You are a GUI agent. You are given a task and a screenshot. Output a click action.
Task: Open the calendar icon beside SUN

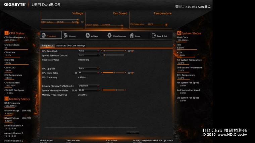click(206, 7)
